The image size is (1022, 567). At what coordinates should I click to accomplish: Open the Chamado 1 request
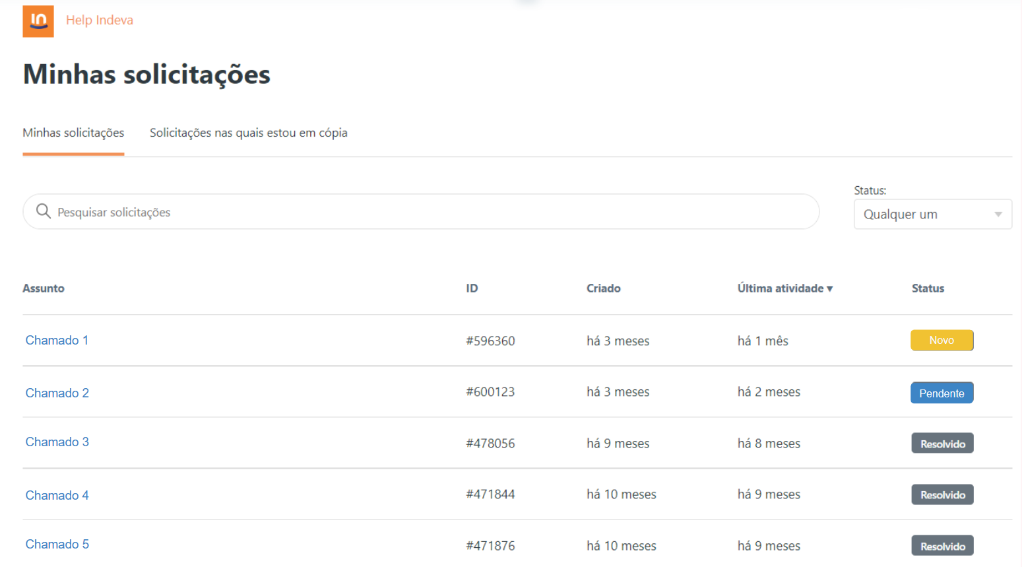click(x=57, y=341)
